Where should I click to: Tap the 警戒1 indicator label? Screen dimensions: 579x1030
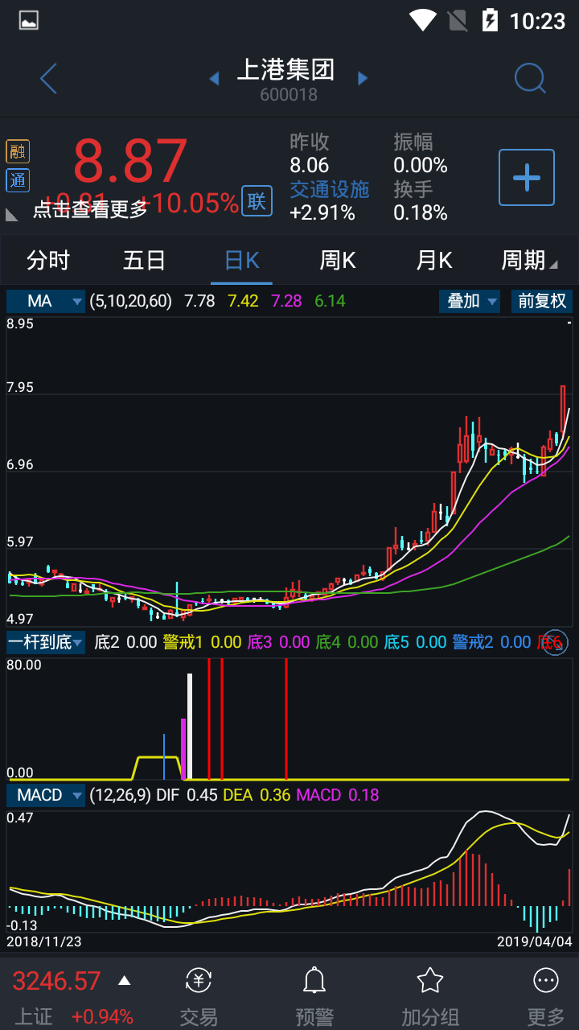[183, 642]
